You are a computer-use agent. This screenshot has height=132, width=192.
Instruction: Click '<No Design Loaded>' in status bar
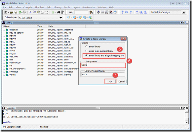click(x=12, y=127)
